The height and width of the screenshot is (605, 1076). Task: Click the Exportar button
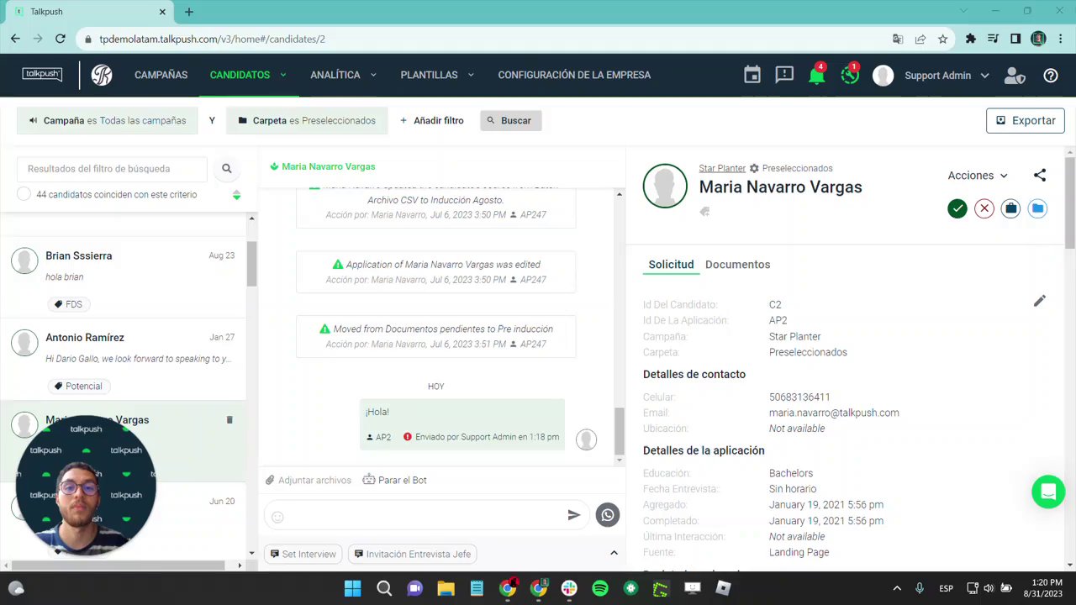click(1026, 120)
